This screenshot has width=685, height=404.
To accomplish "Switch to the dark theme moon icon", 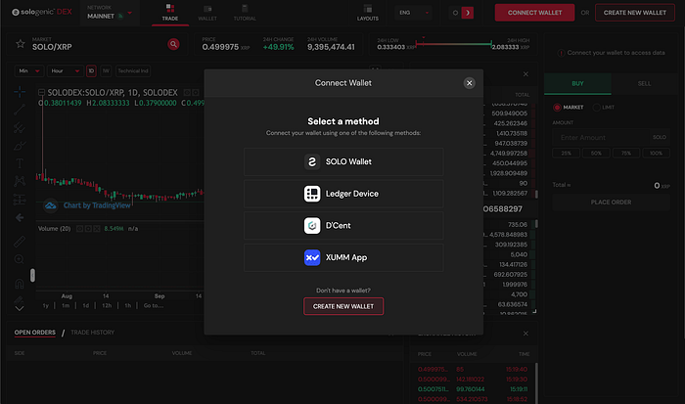I will 468,13.
